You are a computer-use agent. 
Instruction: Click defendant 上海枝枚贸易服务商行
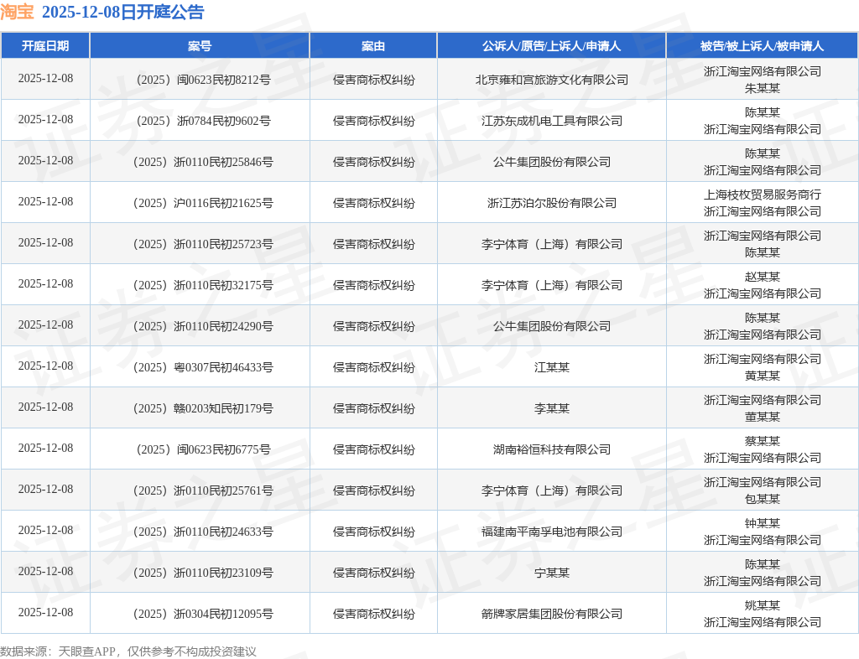762,195
